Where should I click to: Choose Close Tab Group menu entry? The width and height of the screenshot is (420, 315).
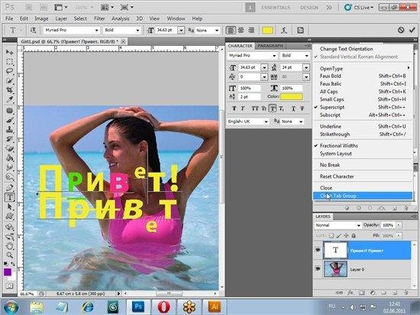click(363, 196)
